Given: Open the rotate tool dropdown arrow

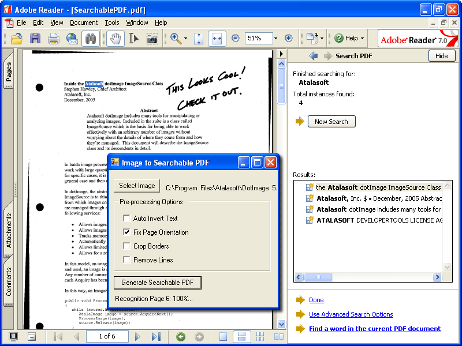Looking at the screenshot, I should click(x=322, y=39).
